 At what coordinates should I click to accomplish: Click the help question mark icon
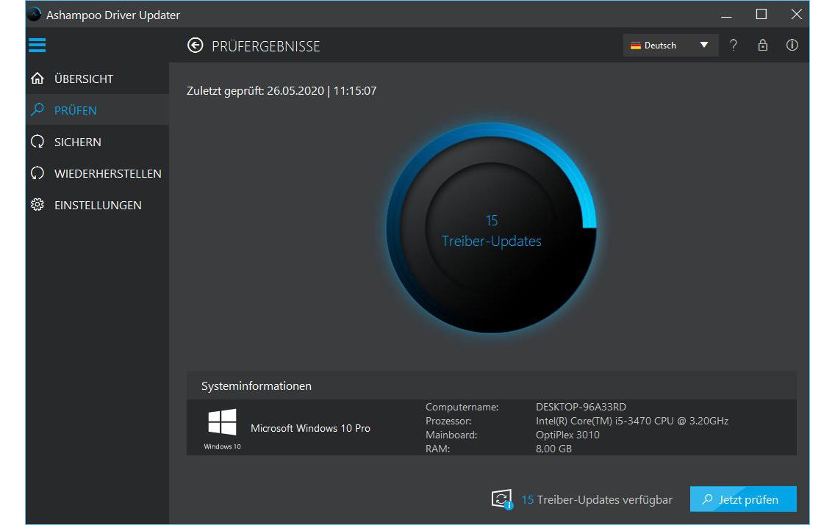click(733, 45)
